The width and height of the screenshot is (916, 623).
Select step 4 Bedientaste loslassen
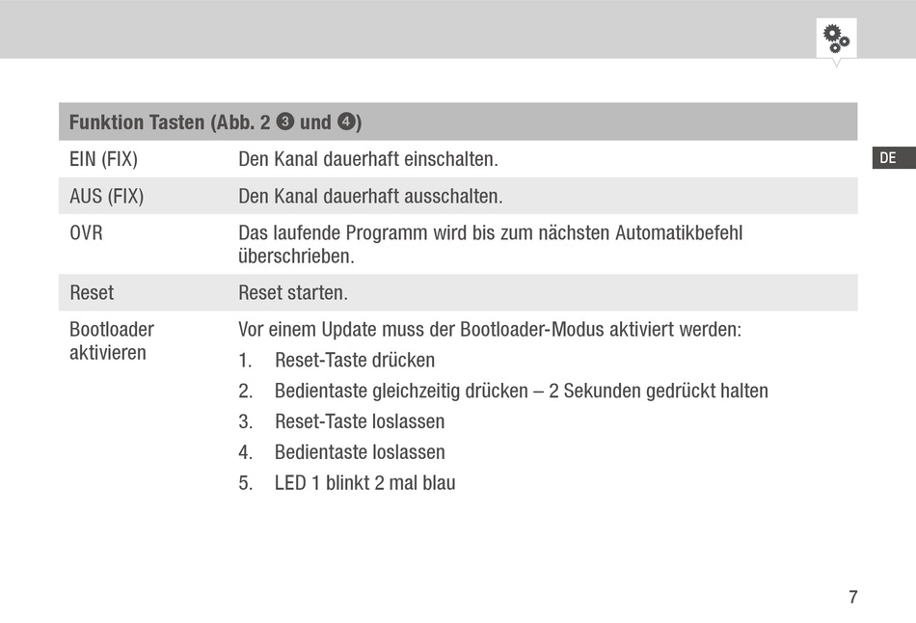click(341, 451)
